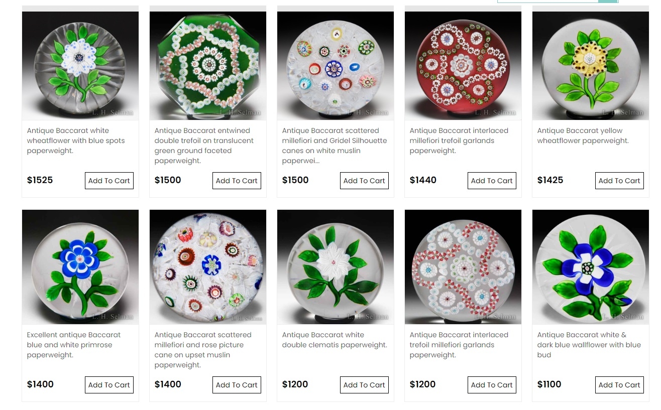The image size is (661, 410).
Task: Add the $1440 trefoil garlands paperweight to cart
Action: click(x=492, y=181)
